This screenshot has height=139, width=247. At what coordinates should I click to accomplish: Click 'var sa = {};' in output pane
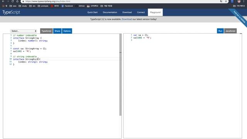(140, 35)
